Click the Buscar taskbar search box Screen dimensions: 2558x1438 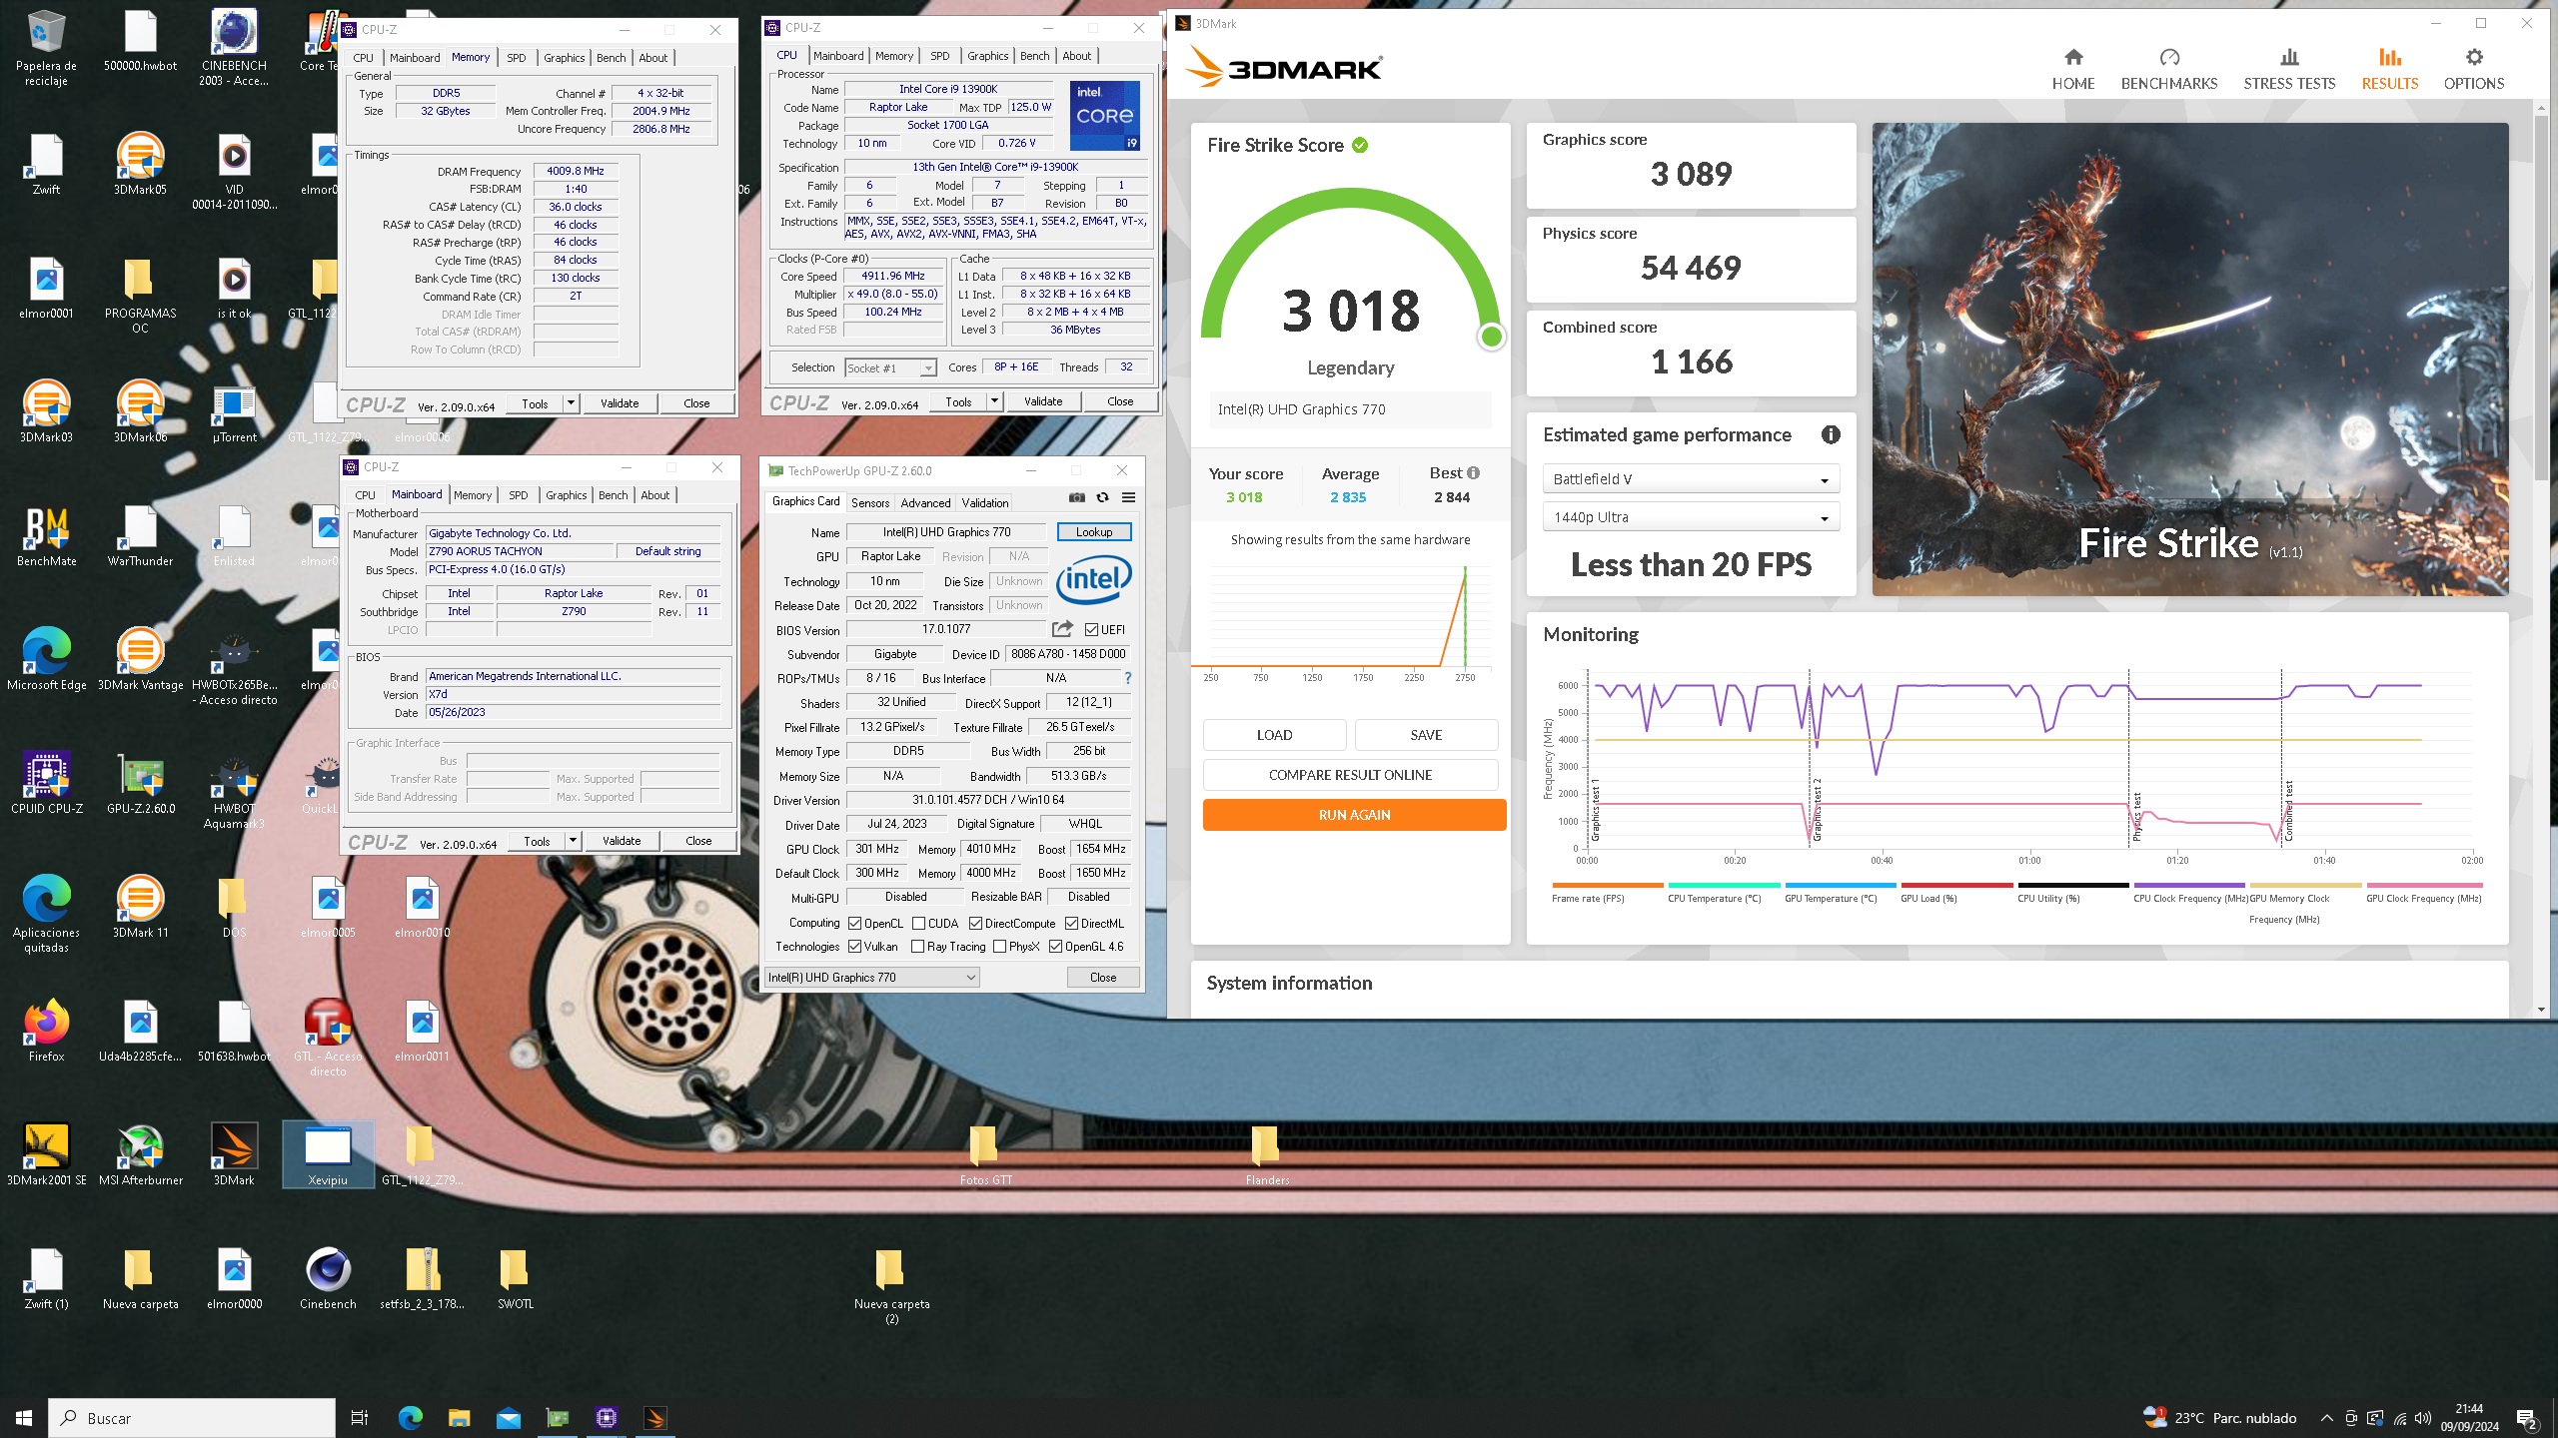coord(192,1418)
